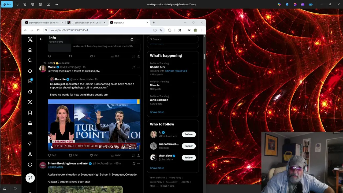Open Bookmarks icon in X sidebar
The width and height of the screenshot is (343, 193).
30,113
